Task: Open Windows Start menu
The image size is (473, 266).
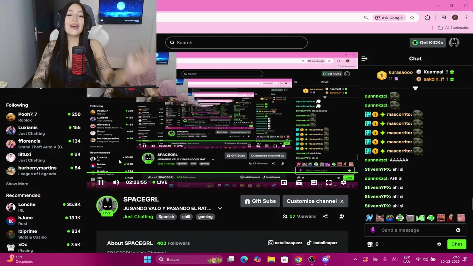Action: tap(147, 259)
